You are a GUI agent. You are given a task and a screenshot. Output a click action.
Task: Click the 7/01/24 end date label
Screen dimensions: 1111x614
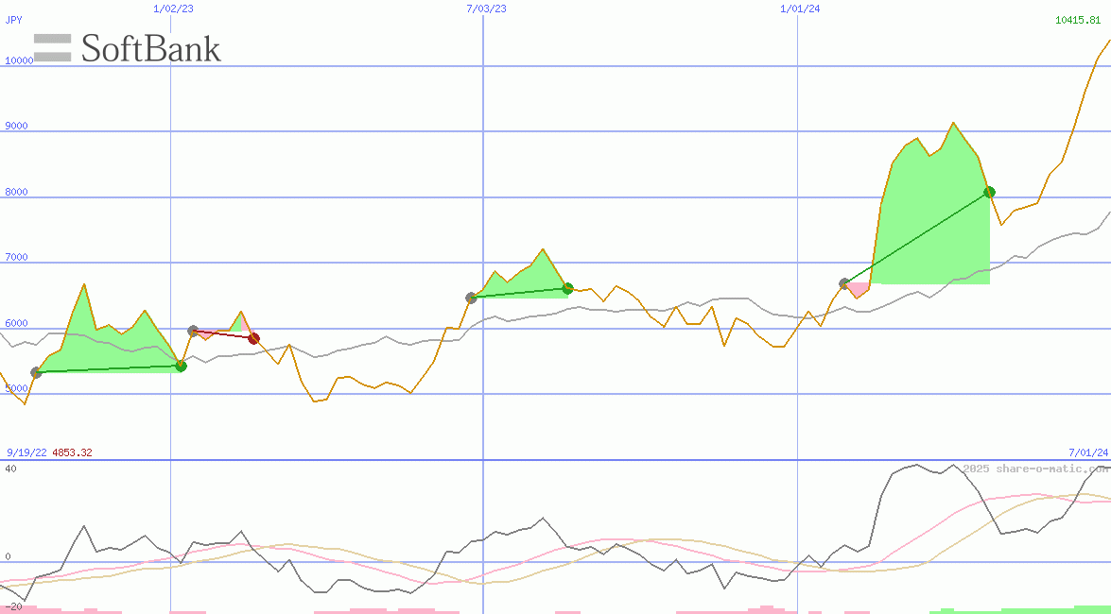1088,452
